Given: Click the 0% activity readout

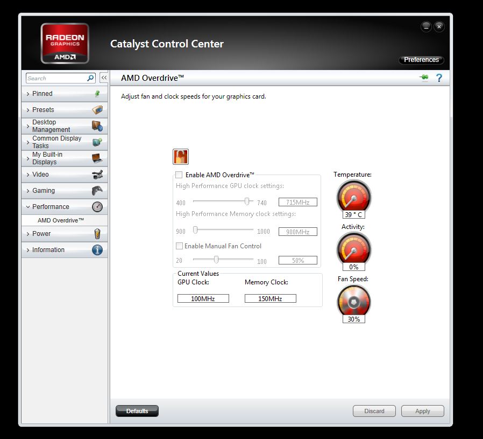Looking at the screenshot, I should (353, 267).
